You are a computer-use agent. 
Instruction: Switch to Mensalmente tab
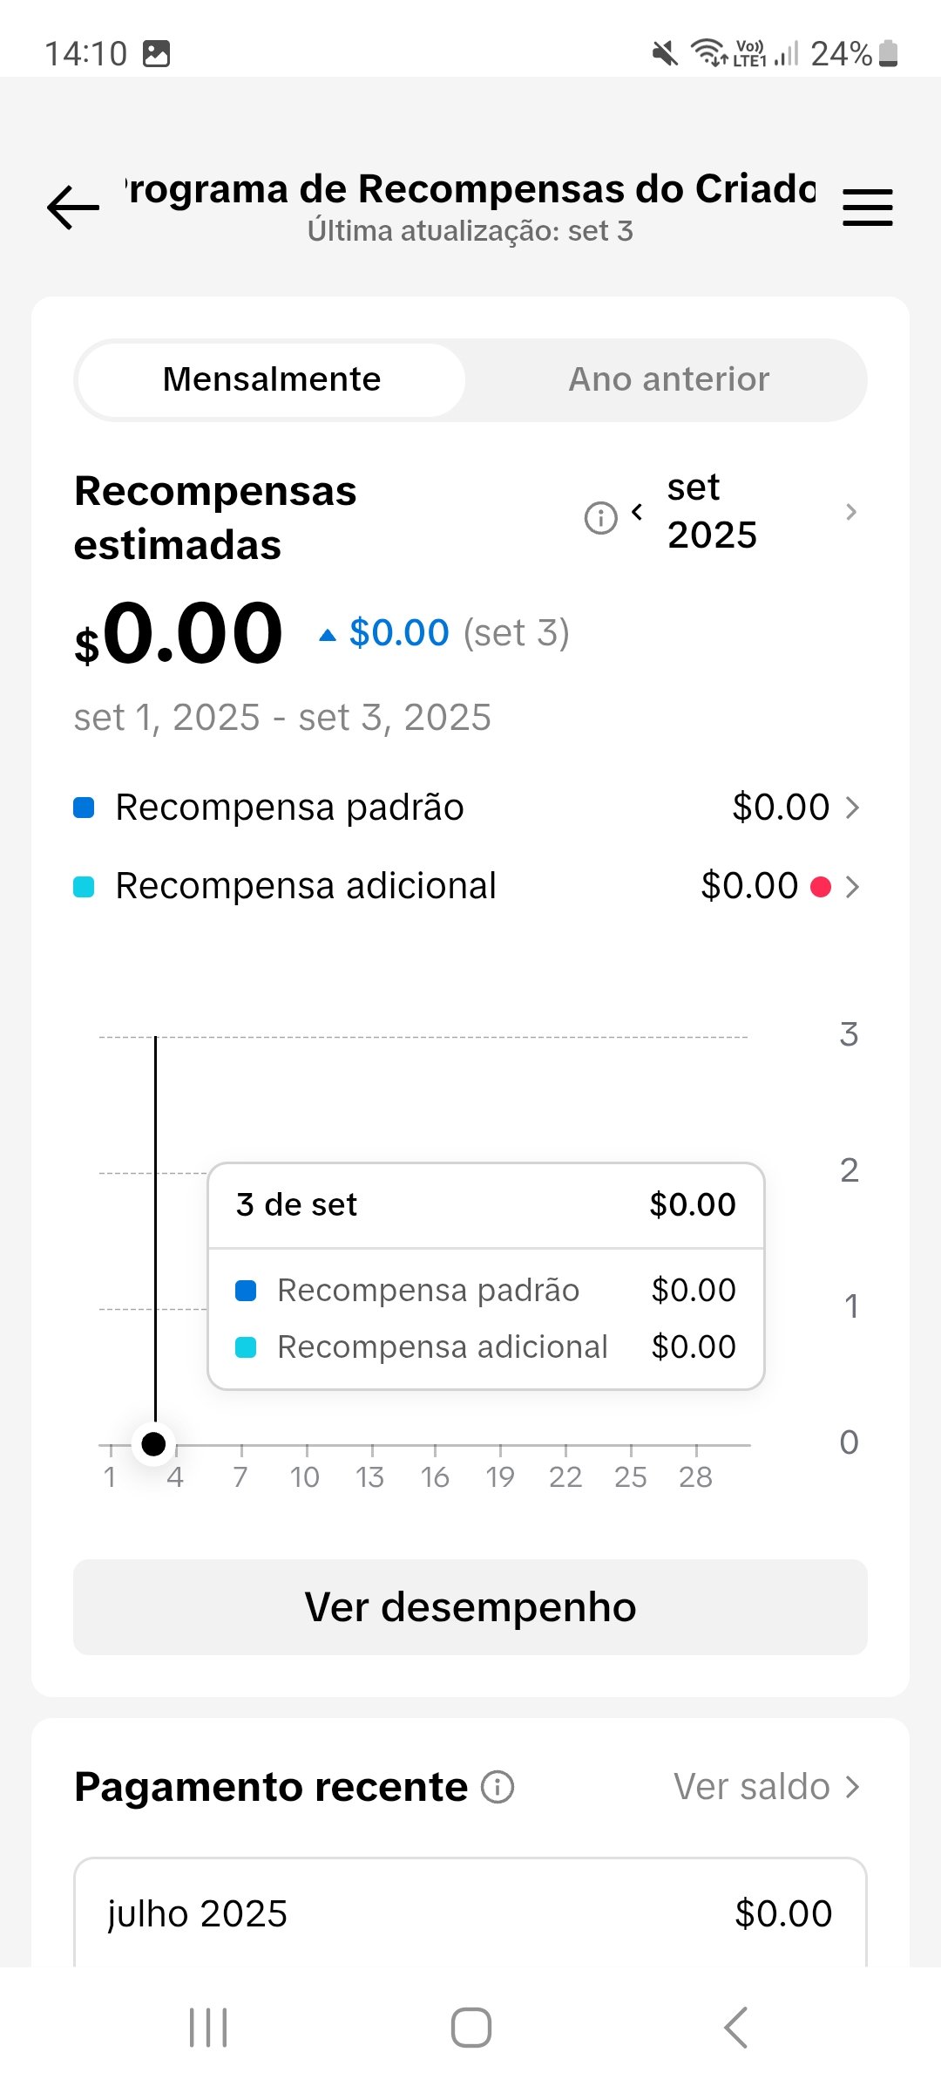tap(272, 379)
